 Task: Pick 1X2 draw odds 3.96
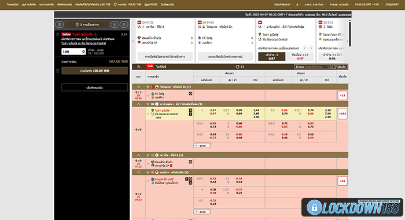pos(256,117)
